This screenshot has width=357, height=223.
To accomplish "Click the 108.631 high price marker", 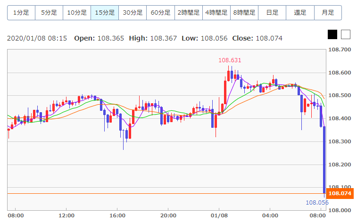I will click(229, 60).
